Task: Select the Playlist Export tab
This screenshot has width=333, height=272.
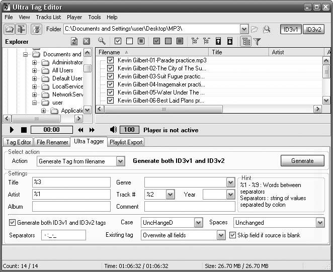Action: pyautogui.click(x=126, y=142)
